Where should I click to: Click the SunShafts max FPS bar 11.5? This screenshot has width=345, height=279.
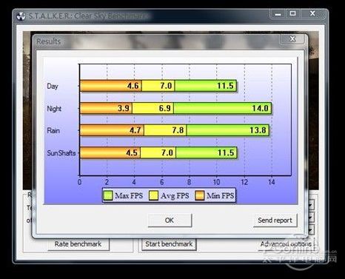[207, 152]
